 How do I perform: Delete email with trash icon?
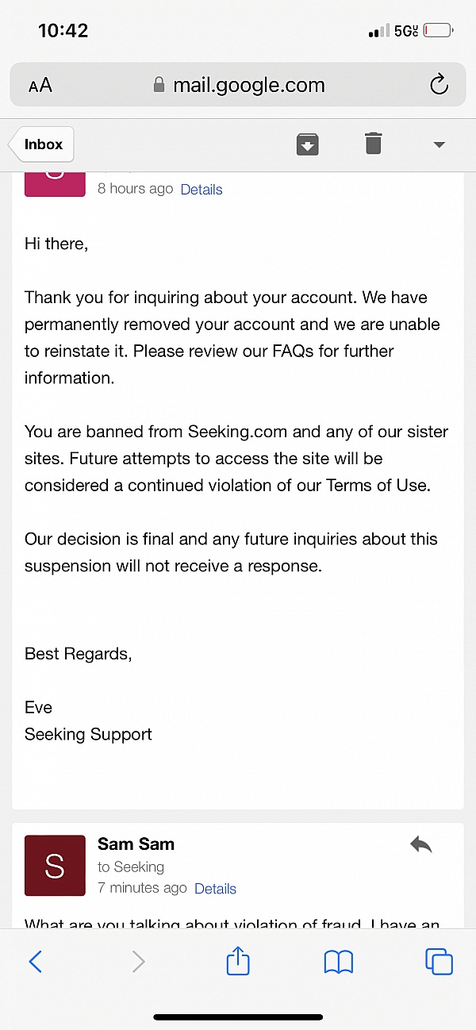[x=373, y=144]
